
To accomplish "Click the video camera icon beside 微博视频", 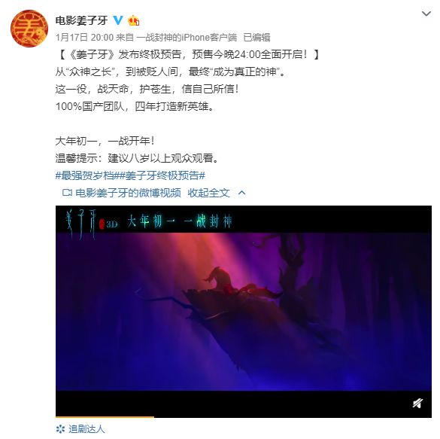I will [67, 193].
